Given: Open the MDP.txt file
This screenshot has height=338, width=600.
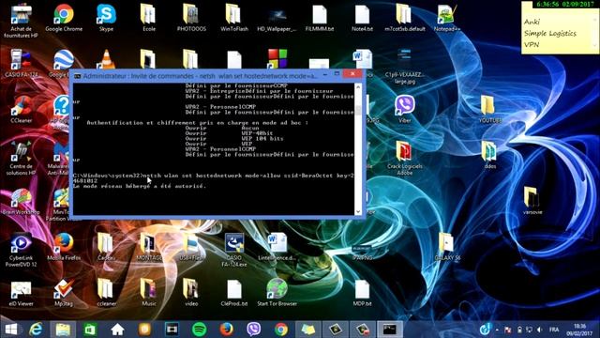Looking at the screenshot, I should pos(362,292).
